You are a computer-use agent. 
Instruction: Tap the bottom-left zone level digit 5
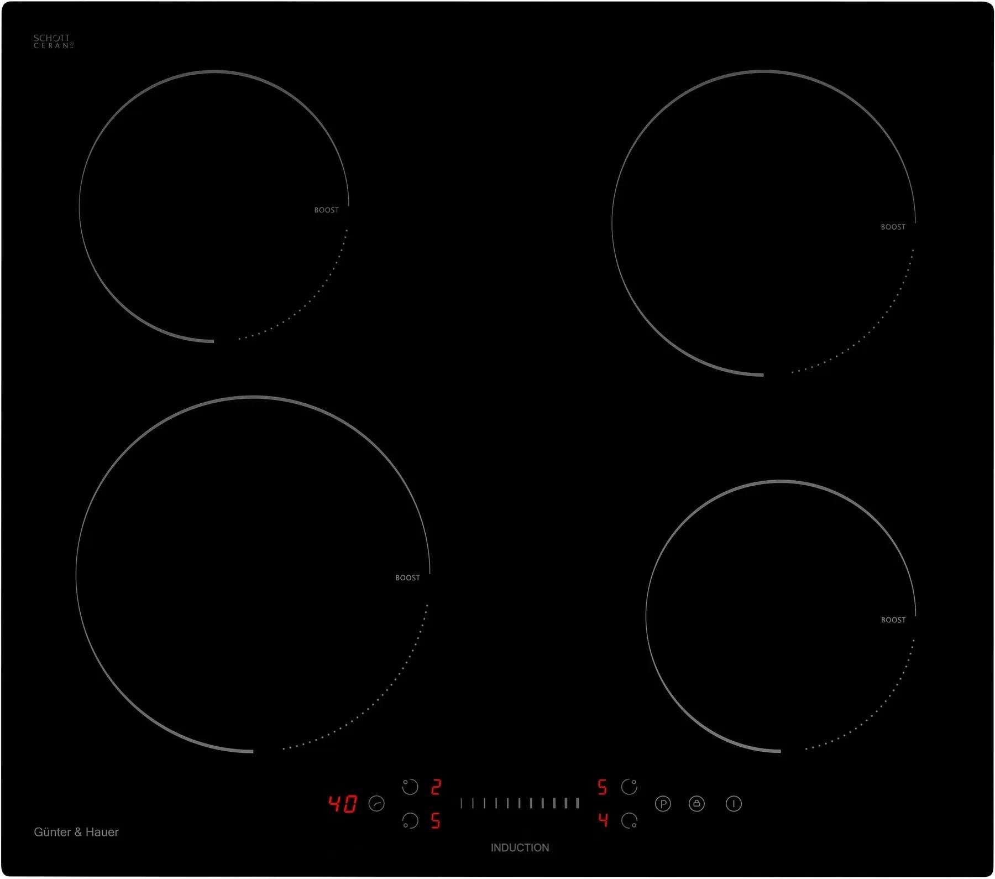pyautogui.click(x=436, y=821)
